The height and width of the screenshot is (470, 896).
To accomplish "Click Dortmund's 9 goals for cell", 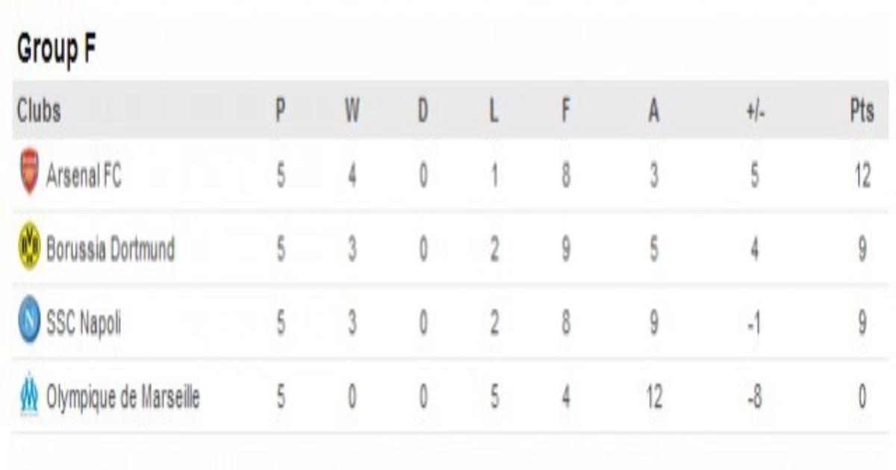I will [566, 250].
